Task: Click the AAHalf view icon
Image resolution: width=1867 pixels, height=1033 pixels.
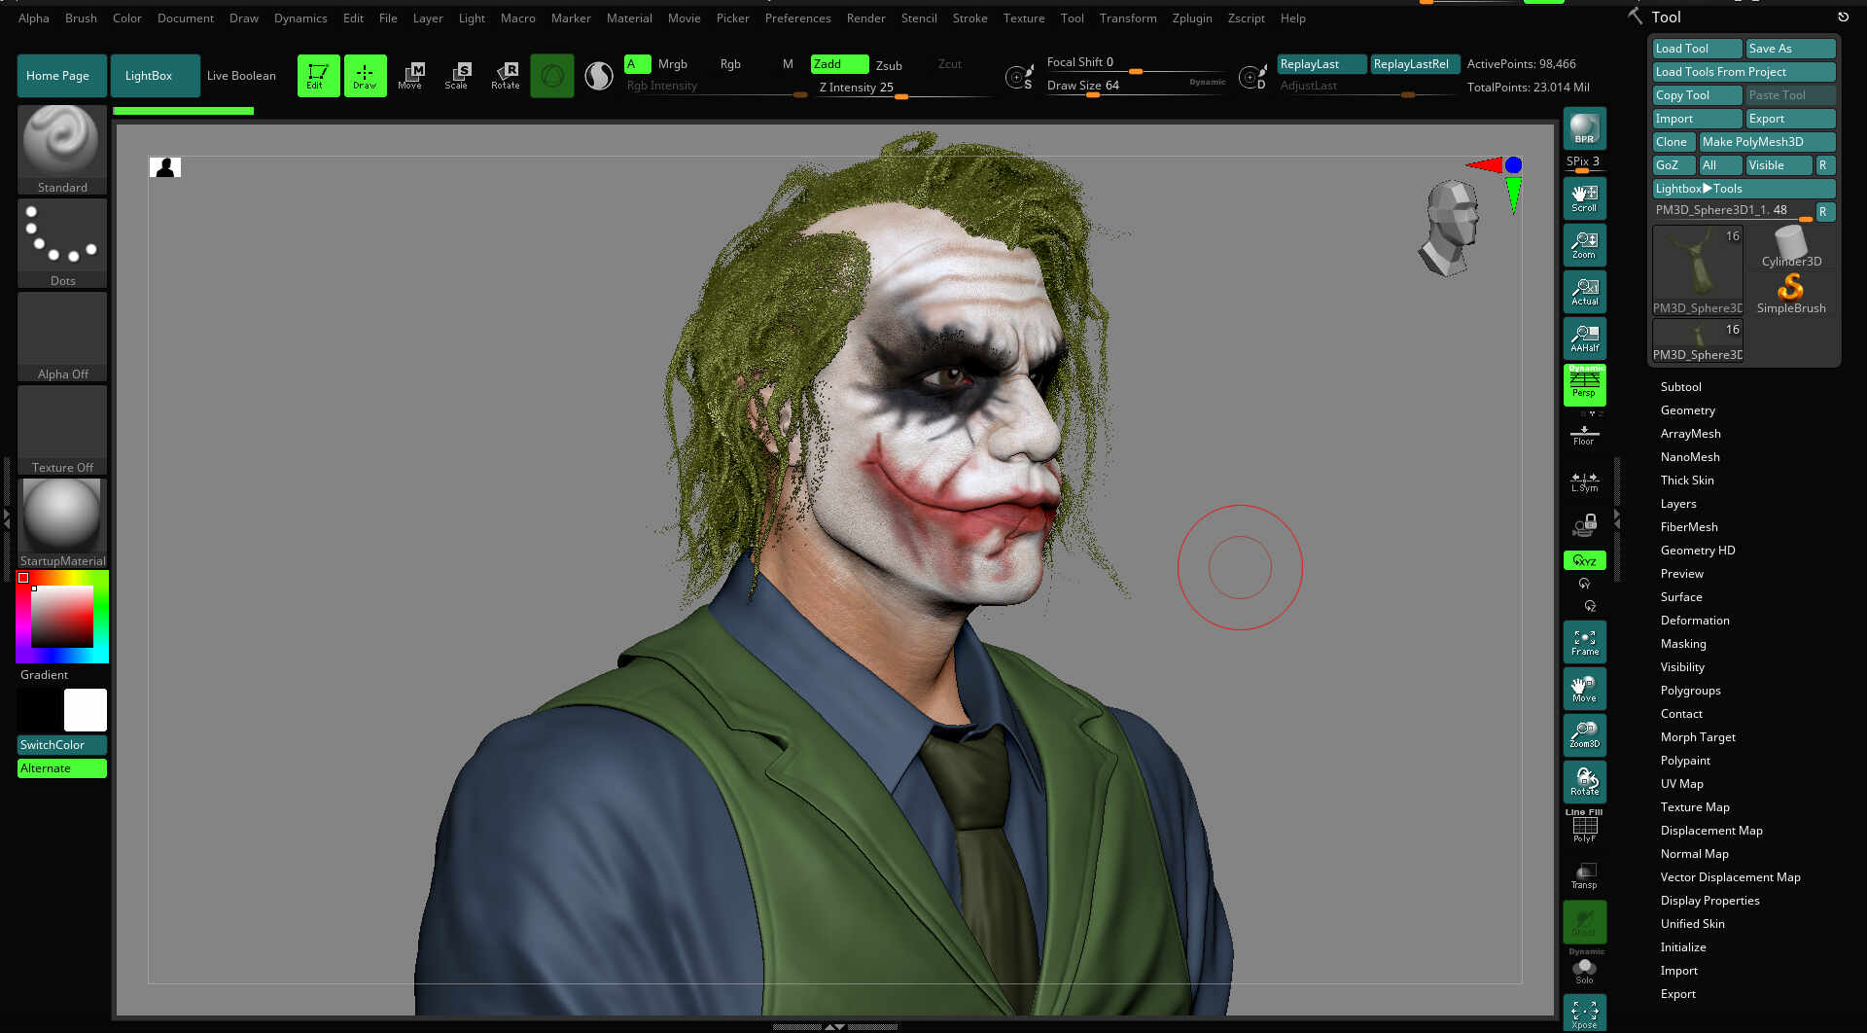Action: 1584,338
